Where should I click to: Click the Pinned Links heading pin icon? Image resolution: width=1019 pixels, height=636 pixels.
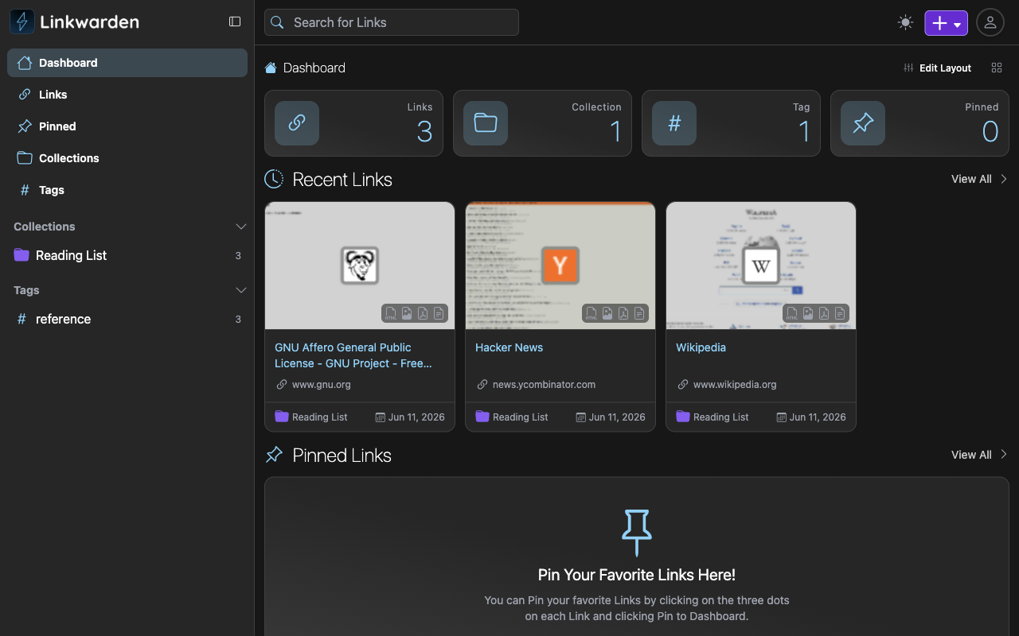pos(274,455)
